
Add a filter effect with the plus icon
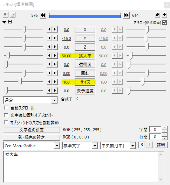164,15
